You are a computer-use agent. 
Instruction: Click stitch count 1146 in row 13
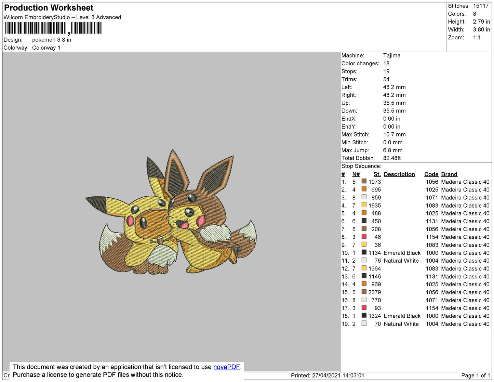click(x=375, y=276)
